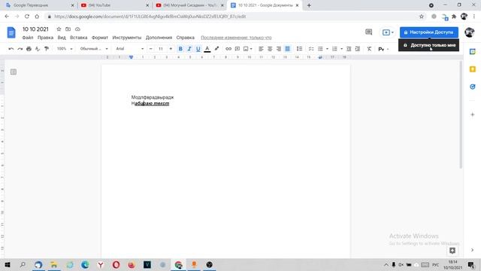Get add-ons with the plus icon
Viewport: 481px width, 271px height.
pos(473,114)
